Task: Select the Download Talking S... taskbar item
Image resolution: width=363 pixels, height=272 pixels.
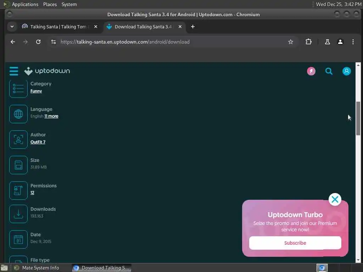Action: [102, 268]
